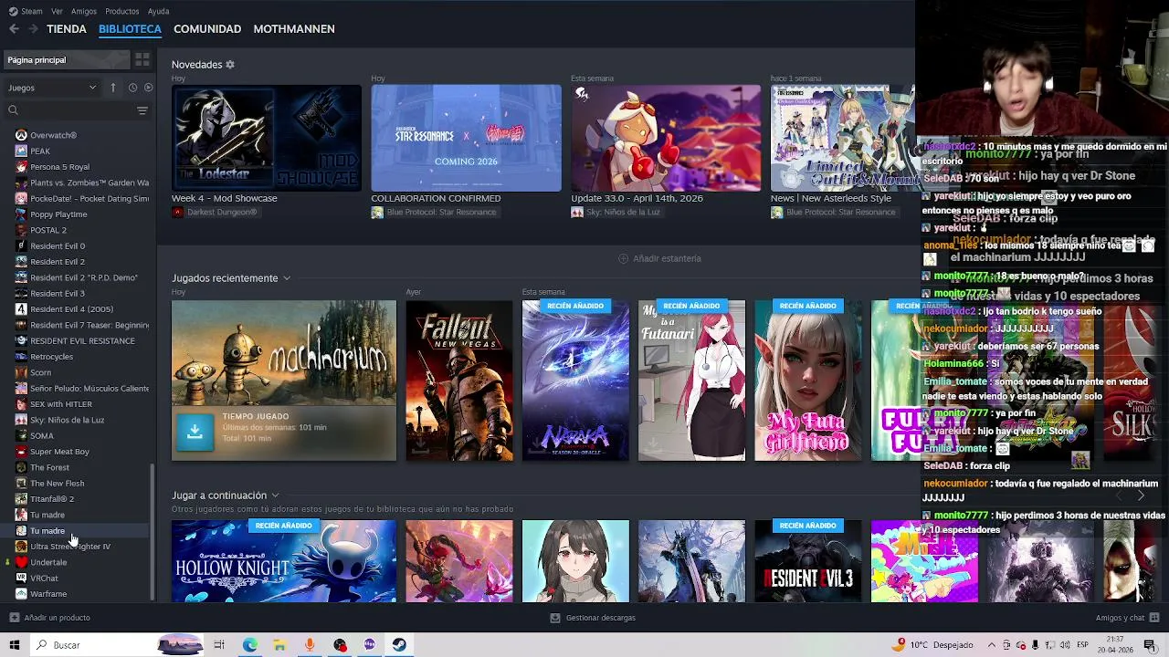Viewport: 1169px width, 657px height.
Task: Click the plus icon beside Añadir estantería
Action: click(623, 258)
